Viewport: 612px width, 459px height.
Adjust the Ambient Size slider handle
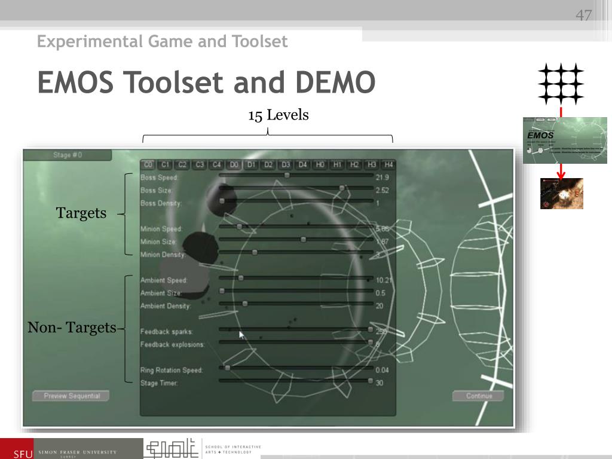point(222,291)
